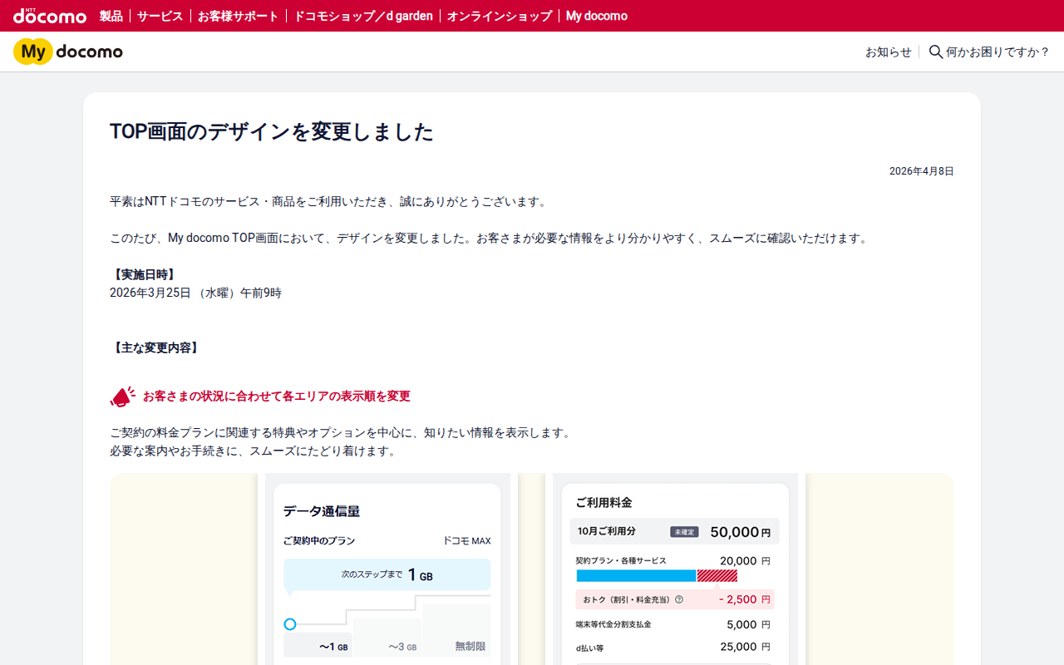Viewport: 1064px width, 665px height.
Task: Click the line starting ご契約の料金プラン
Action: point(342,433)
